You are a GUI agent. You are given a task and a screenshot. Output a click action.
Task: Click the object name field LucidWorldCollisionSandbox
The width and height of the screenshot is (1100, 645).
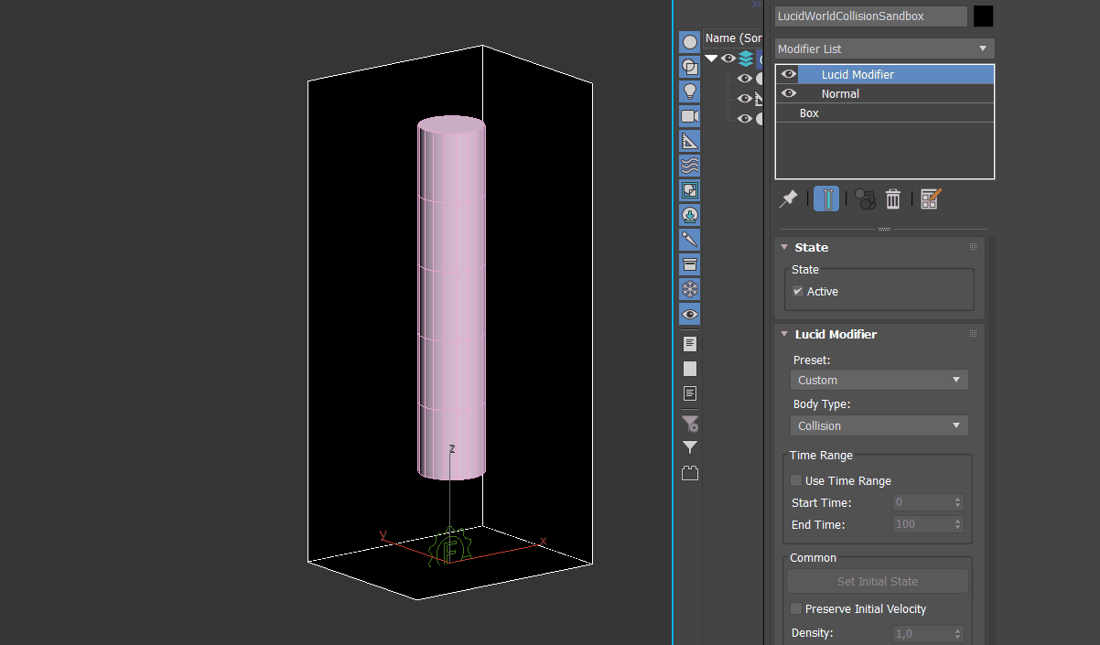[870, 16]
